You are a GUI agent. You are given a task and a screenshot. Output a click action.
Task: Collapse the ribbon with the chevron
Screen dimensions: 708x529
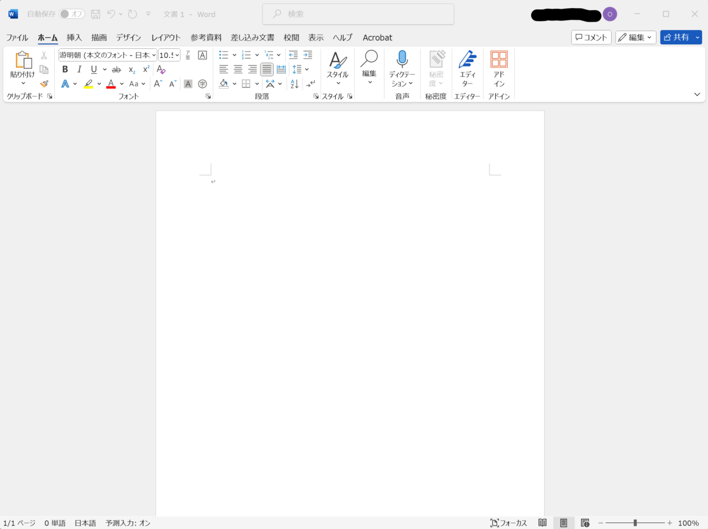click(697, 95)
